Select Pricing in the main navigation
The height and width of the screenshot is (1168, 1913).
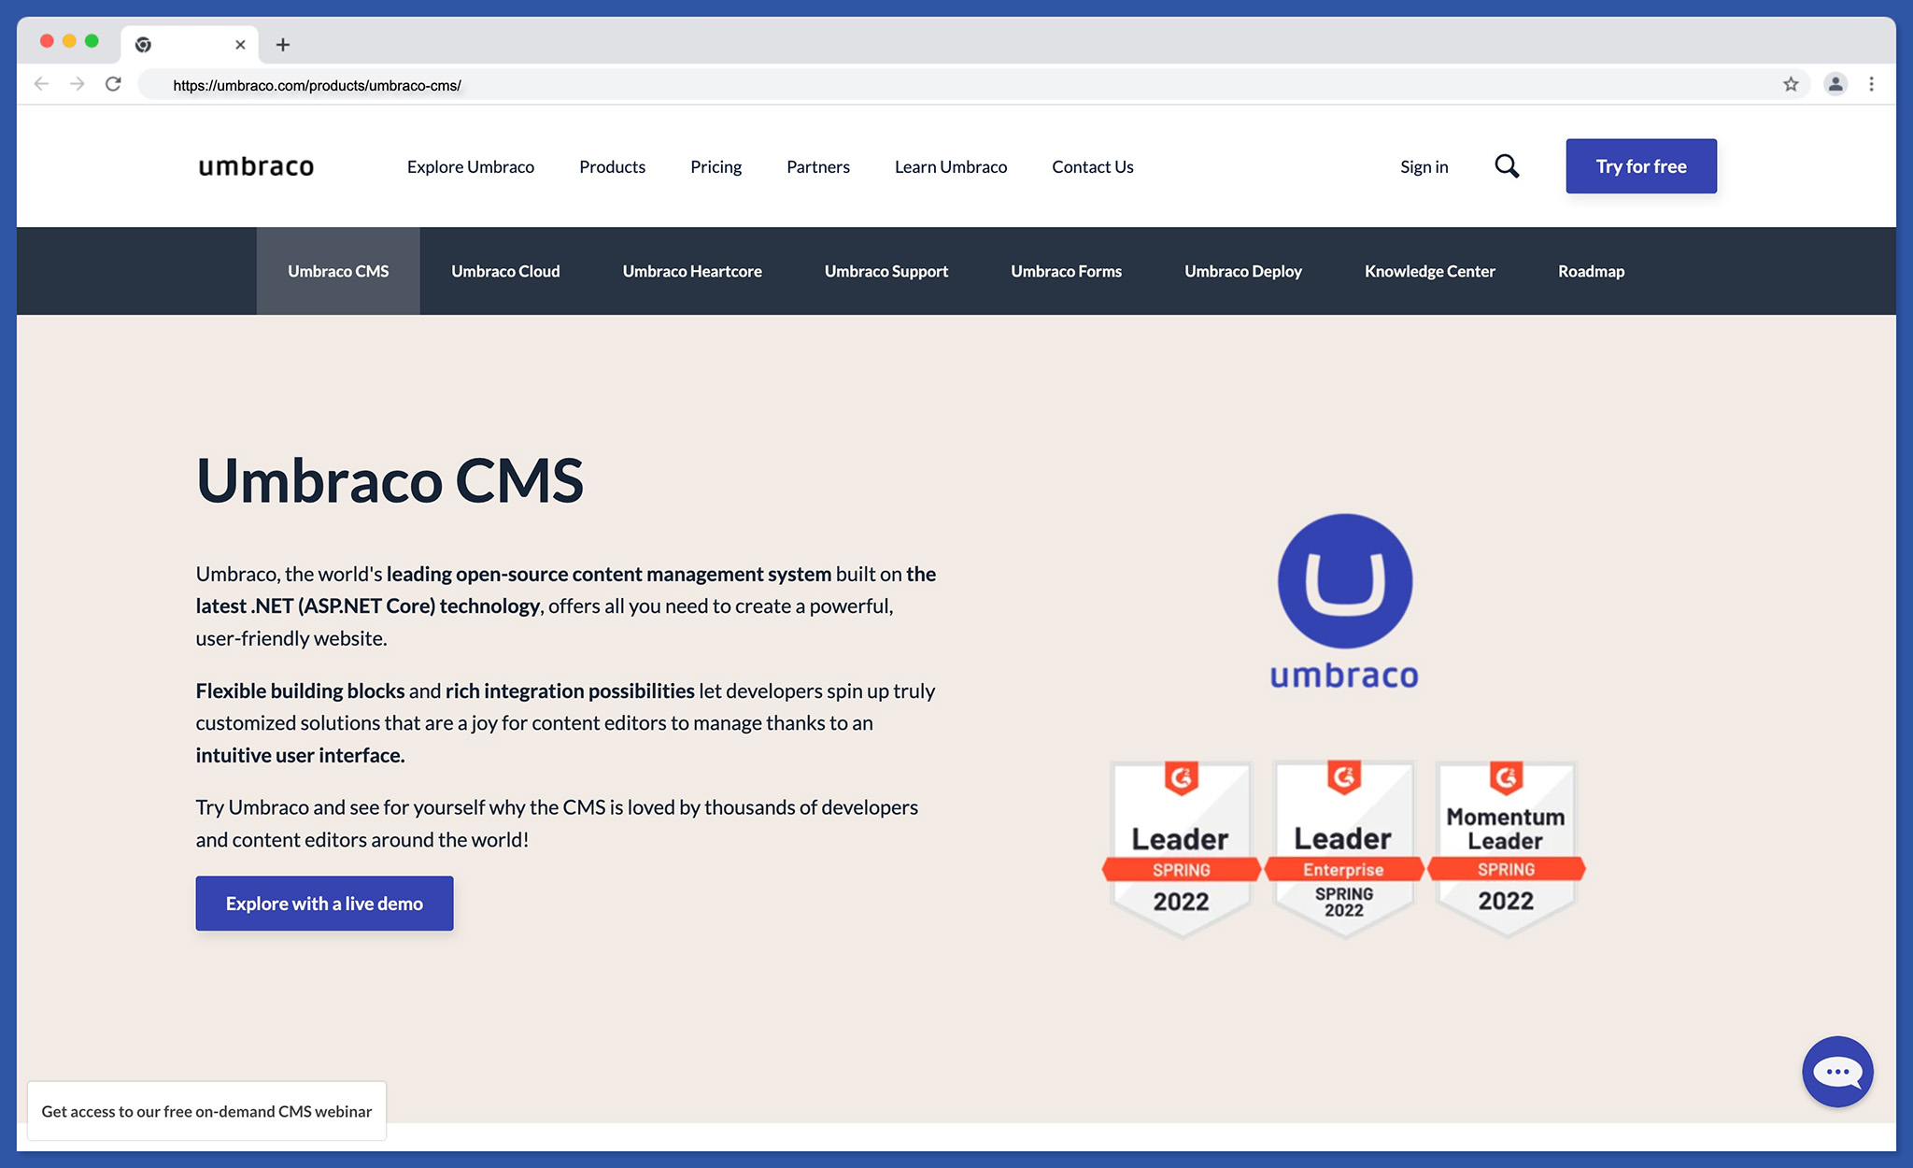click(x=716, y=166)
